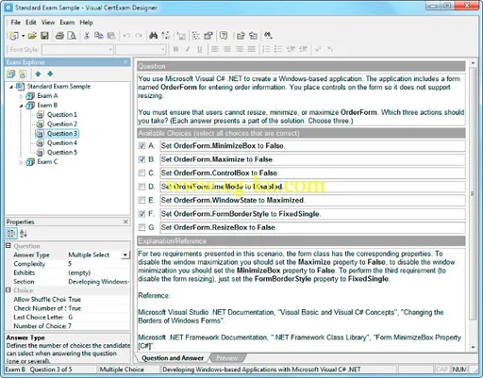Open the New exam dropdown arrow
Screen dimensions: 483x378
point(23,36)
